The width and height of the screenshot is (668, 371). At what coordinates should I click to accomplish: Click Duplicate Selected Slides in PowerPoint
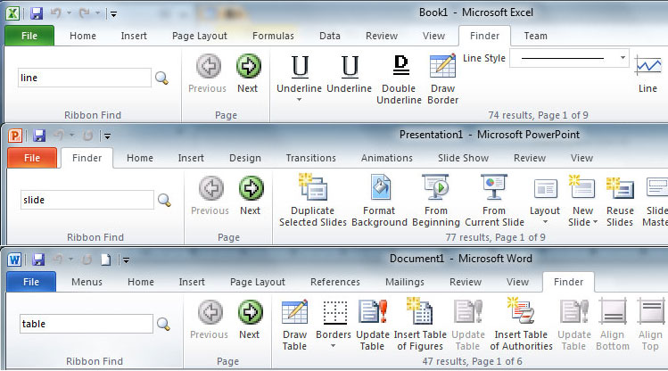click(313, 201)
